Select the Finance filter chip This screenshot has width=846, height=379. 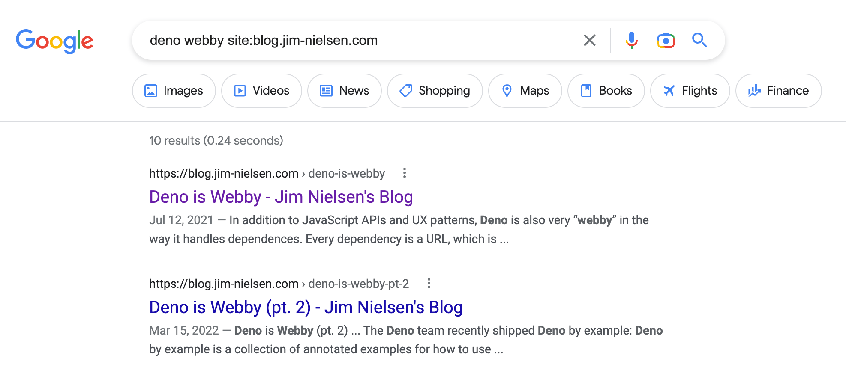tap(778, 91)
